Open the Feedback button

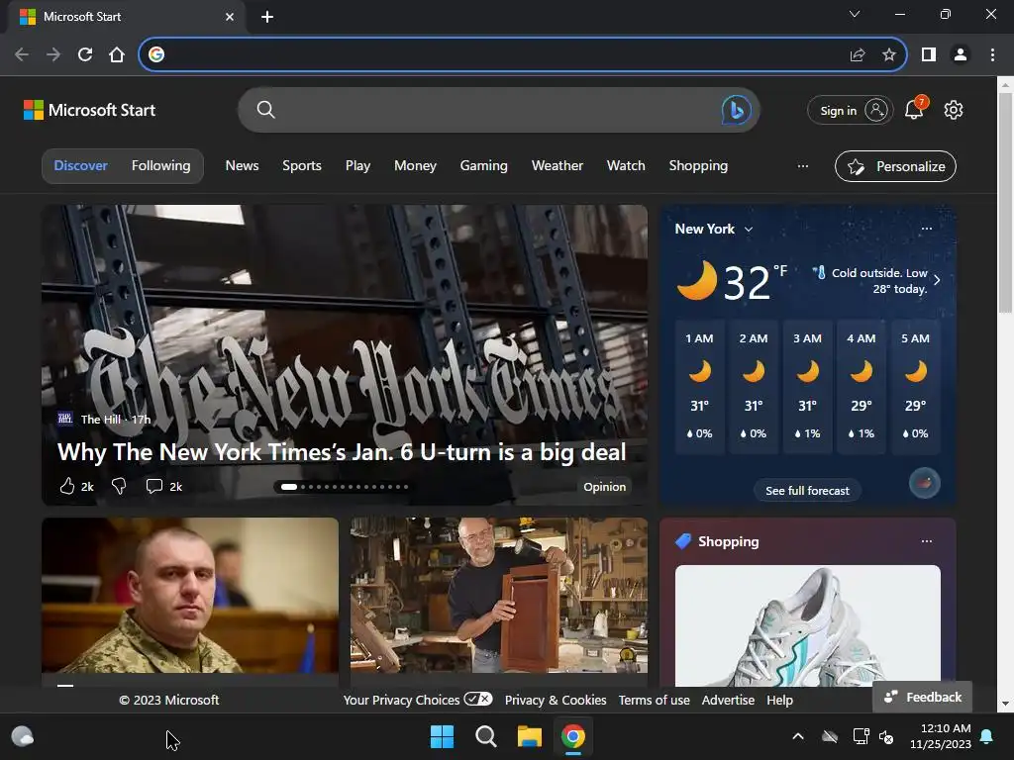click(923, 697)
